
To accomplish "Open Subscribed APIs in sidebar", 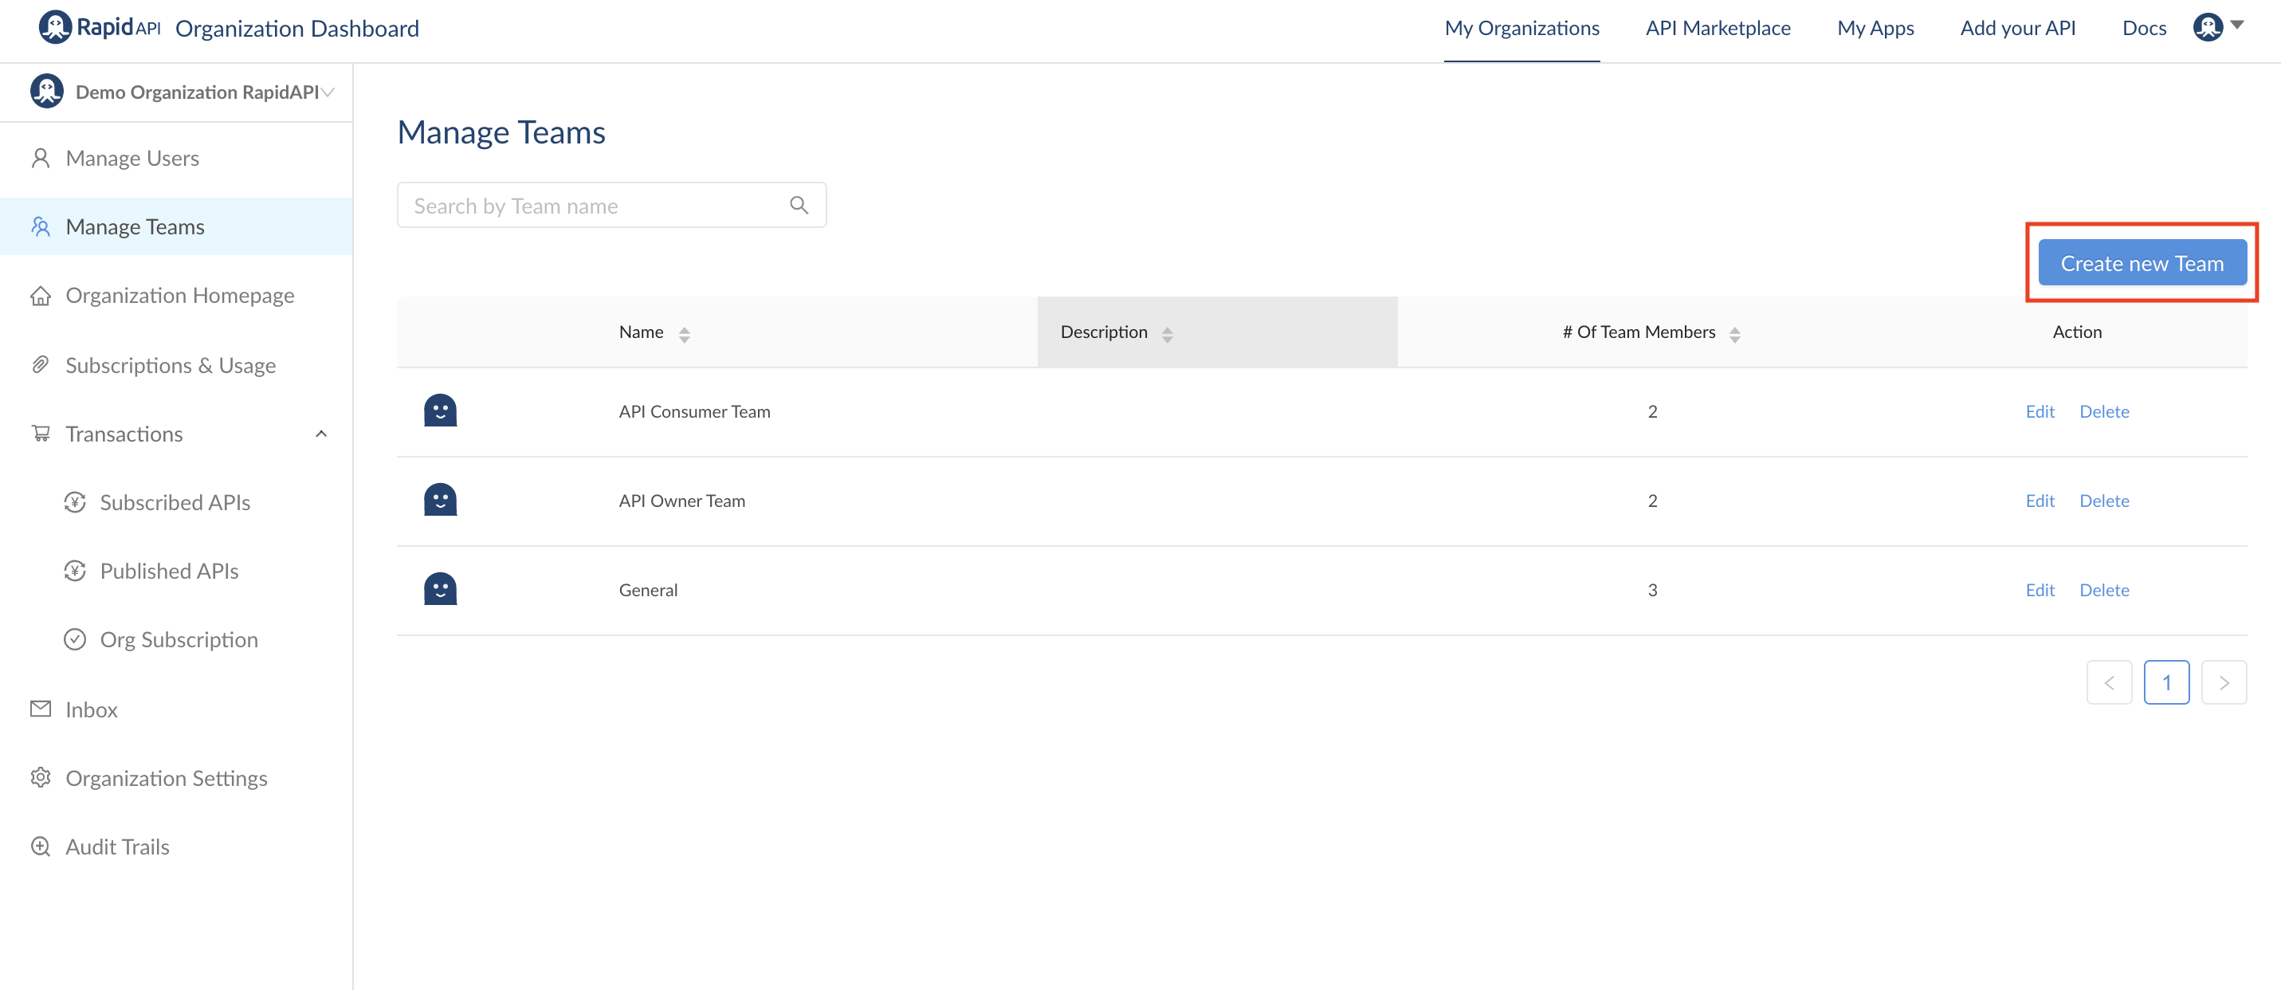I will (175, 502).
